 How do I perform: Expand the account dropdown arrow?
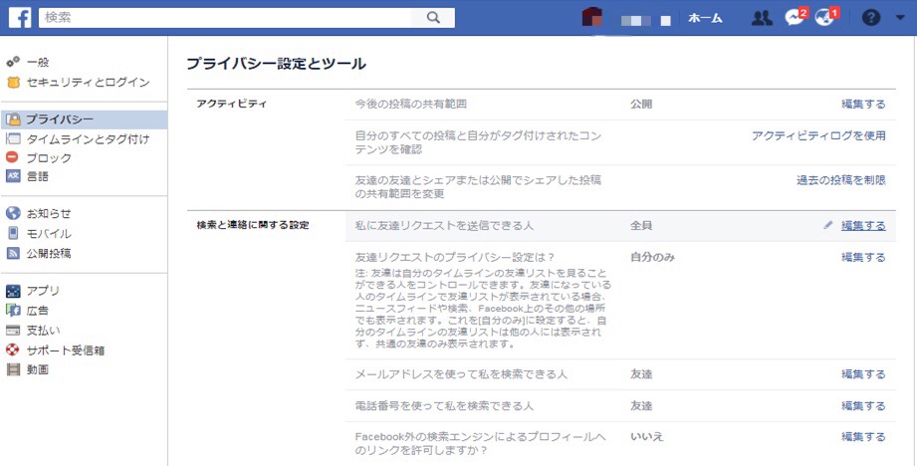tap(900, 18)
